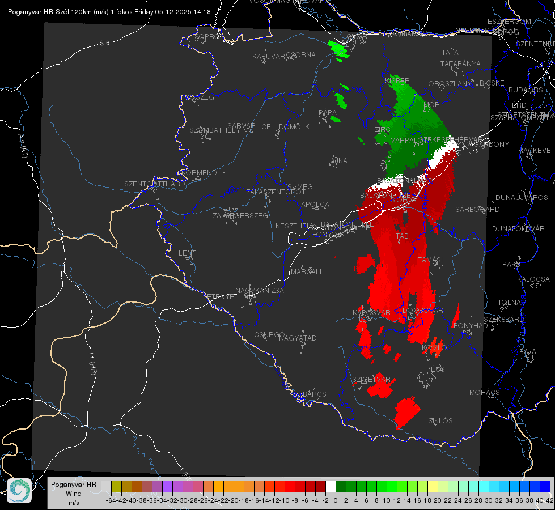Click the '-64' value on the legend scale
The image size is (555, 510).
(111, 500)
